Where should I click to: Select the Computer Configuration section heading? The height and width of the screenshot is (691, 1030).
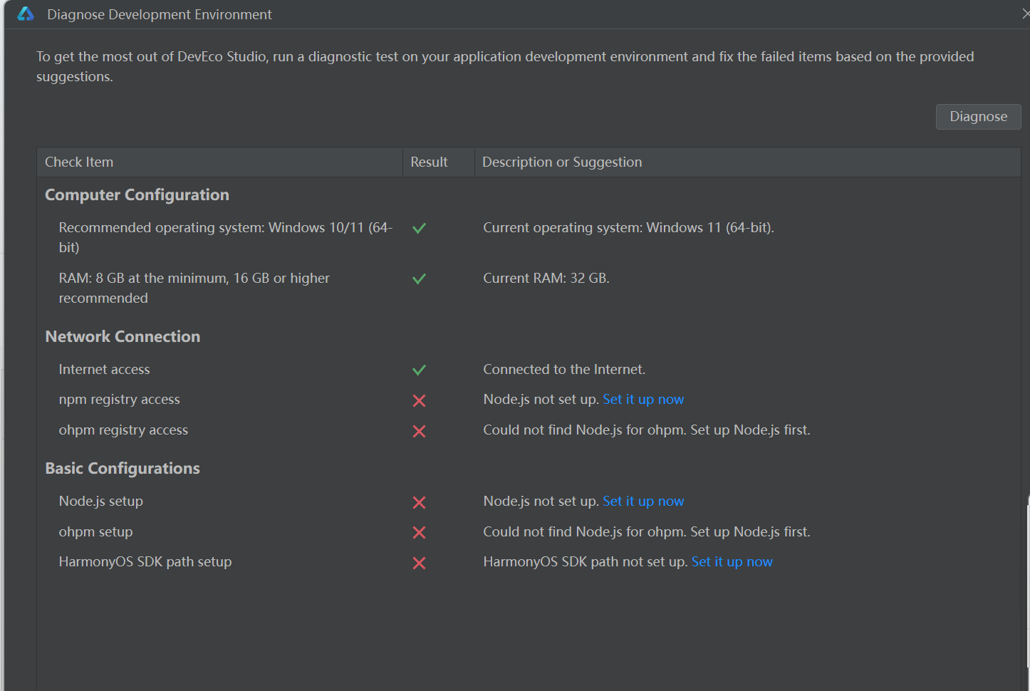137,195
